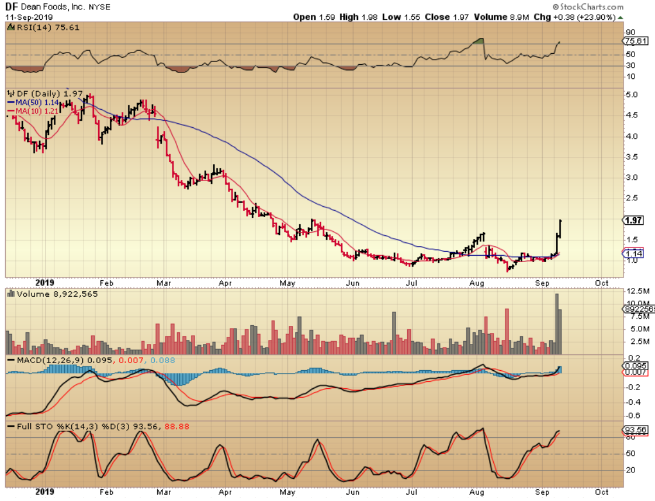Click the High 1.98 value

tap(358, 17)
